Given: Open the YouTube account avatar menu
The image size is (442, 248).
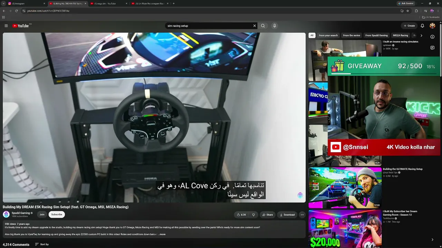Looking at the screenshot, I should click(432, 26).
